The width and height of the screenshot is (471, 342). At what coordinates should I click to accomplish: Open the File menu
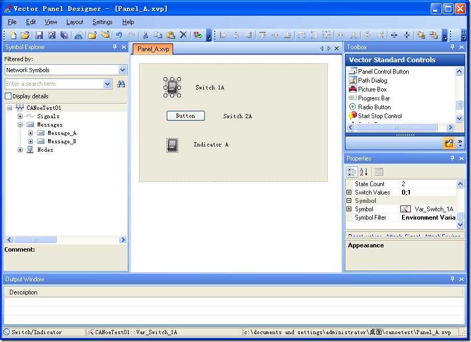pos(12,22)
